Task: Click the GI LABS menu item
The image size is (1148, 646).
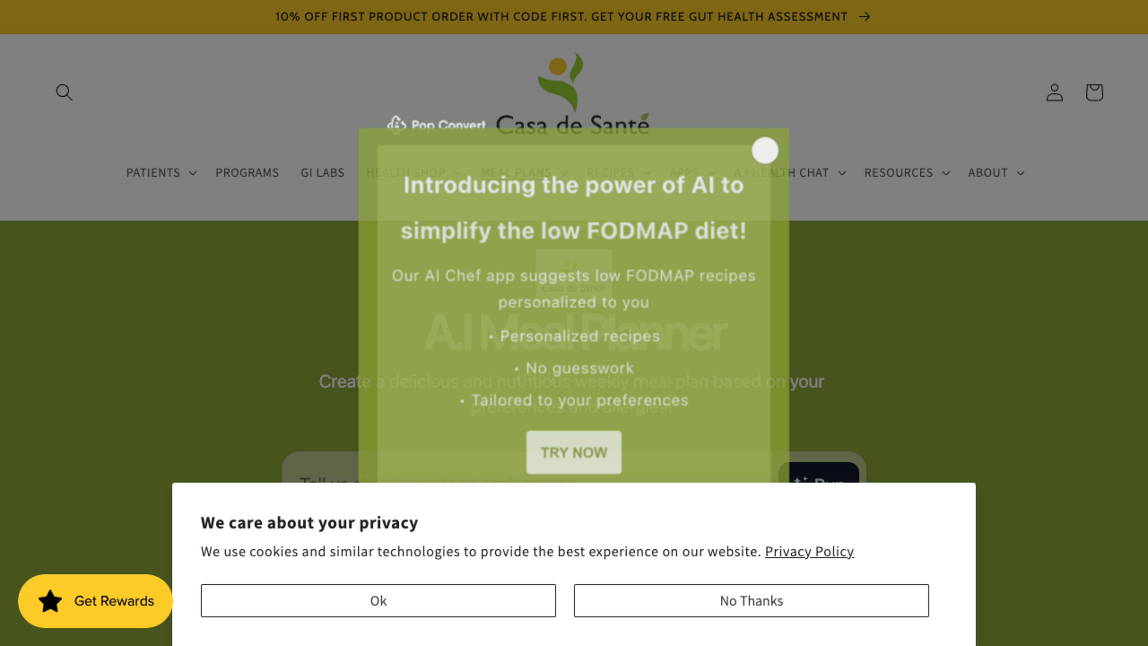Action: click(323, 172)
